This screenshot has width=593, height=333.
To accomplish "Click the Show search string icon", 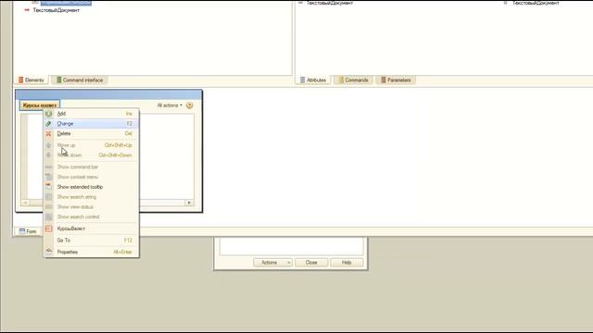I will [x=49, y=197].
